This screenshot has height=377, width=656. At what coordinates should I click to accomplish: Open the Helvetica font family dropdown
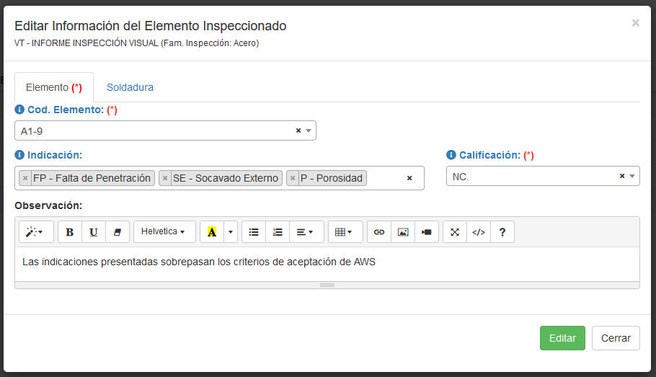[x=164, y=232]
